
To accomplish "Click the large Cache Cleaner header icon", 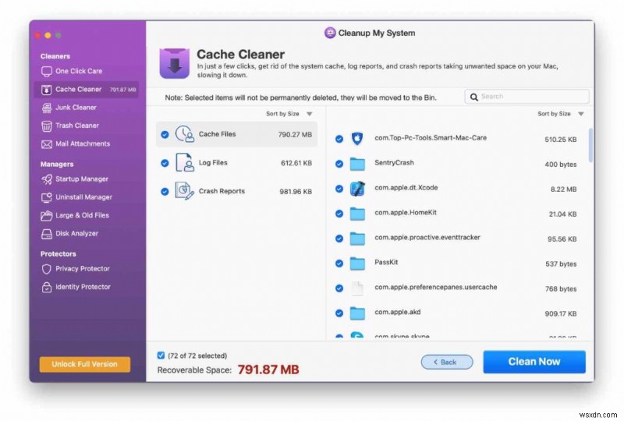I will (174, 63).
